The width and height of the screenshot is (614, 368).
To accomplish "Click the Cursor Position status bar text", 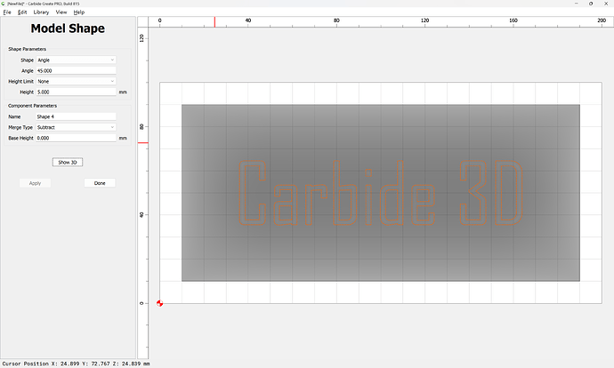I will [76, 364].
